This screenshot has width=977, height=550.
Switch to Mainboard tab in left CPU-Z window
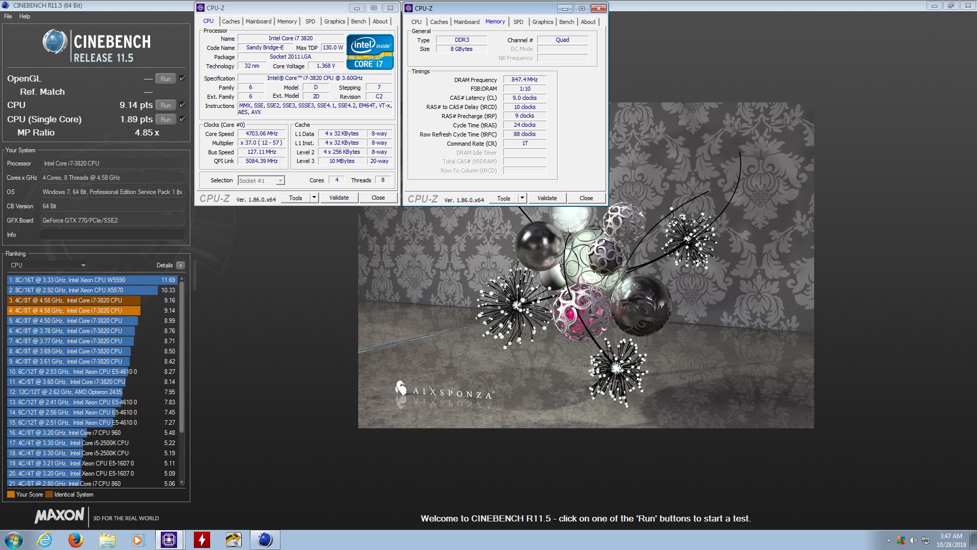258,21
